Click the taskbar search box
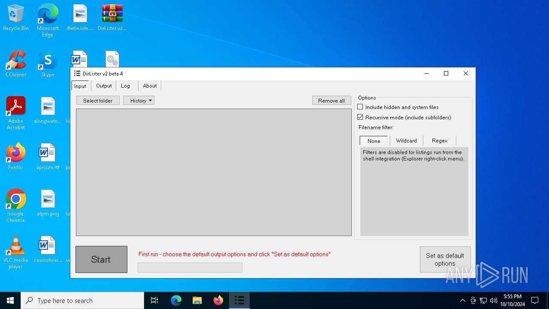The image size is (549, 309). pyautogui.click(x=82, y=300)
